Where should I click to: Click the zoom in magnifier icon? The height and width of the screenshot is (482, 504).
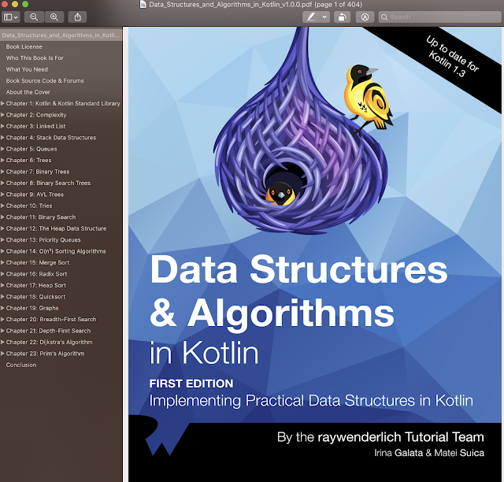tap(54, 17)
